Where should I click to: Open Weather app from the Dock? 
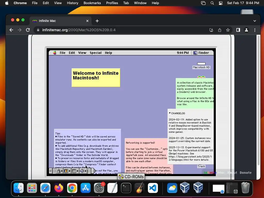tap(172, 188)
